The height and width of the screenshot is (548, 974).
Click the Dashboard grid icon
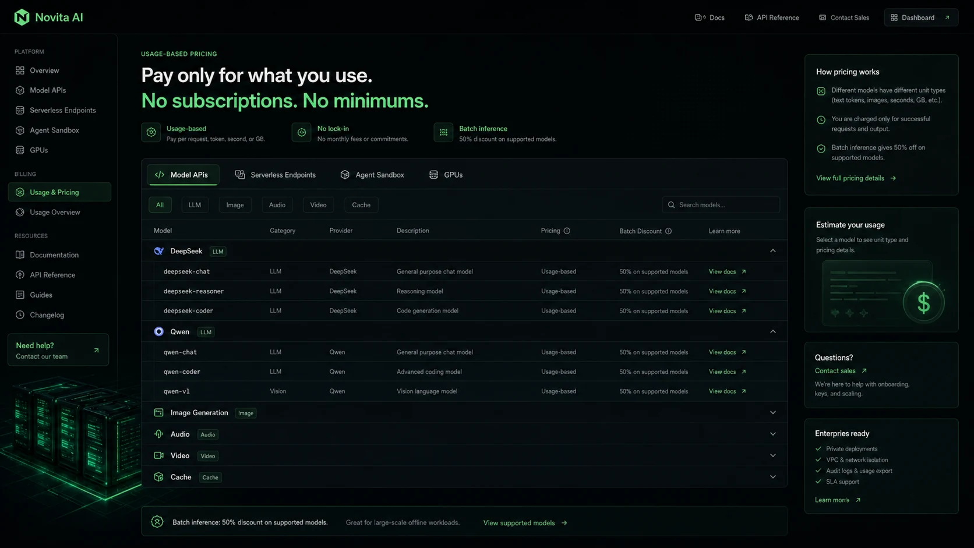(x=894, y=17)
